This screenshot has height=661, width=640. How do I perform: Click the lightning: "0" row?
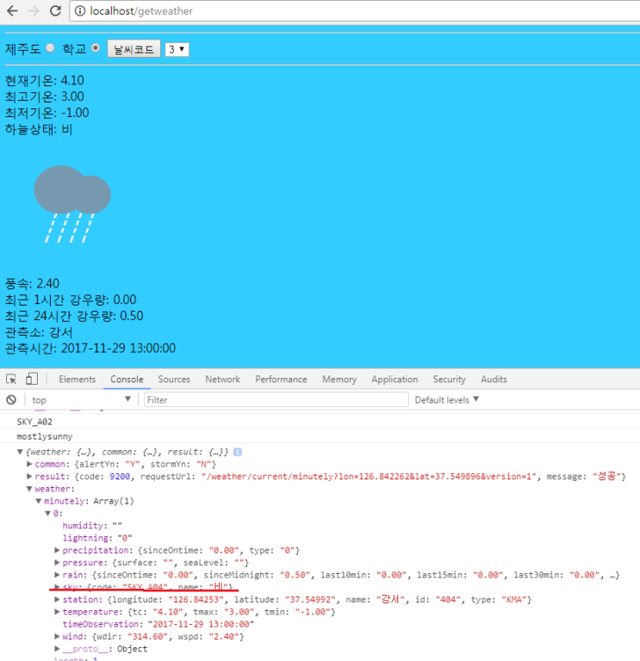97,538
